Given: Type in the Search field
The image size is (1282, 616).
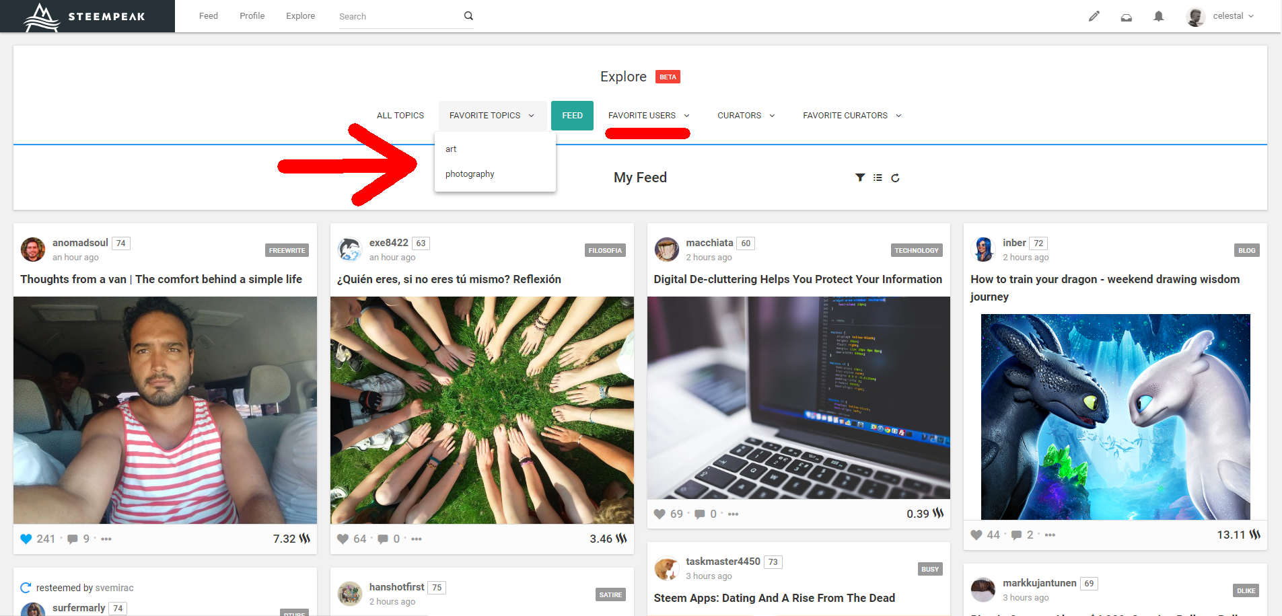Looking at the screenshot, I should [x=397, y=17].
